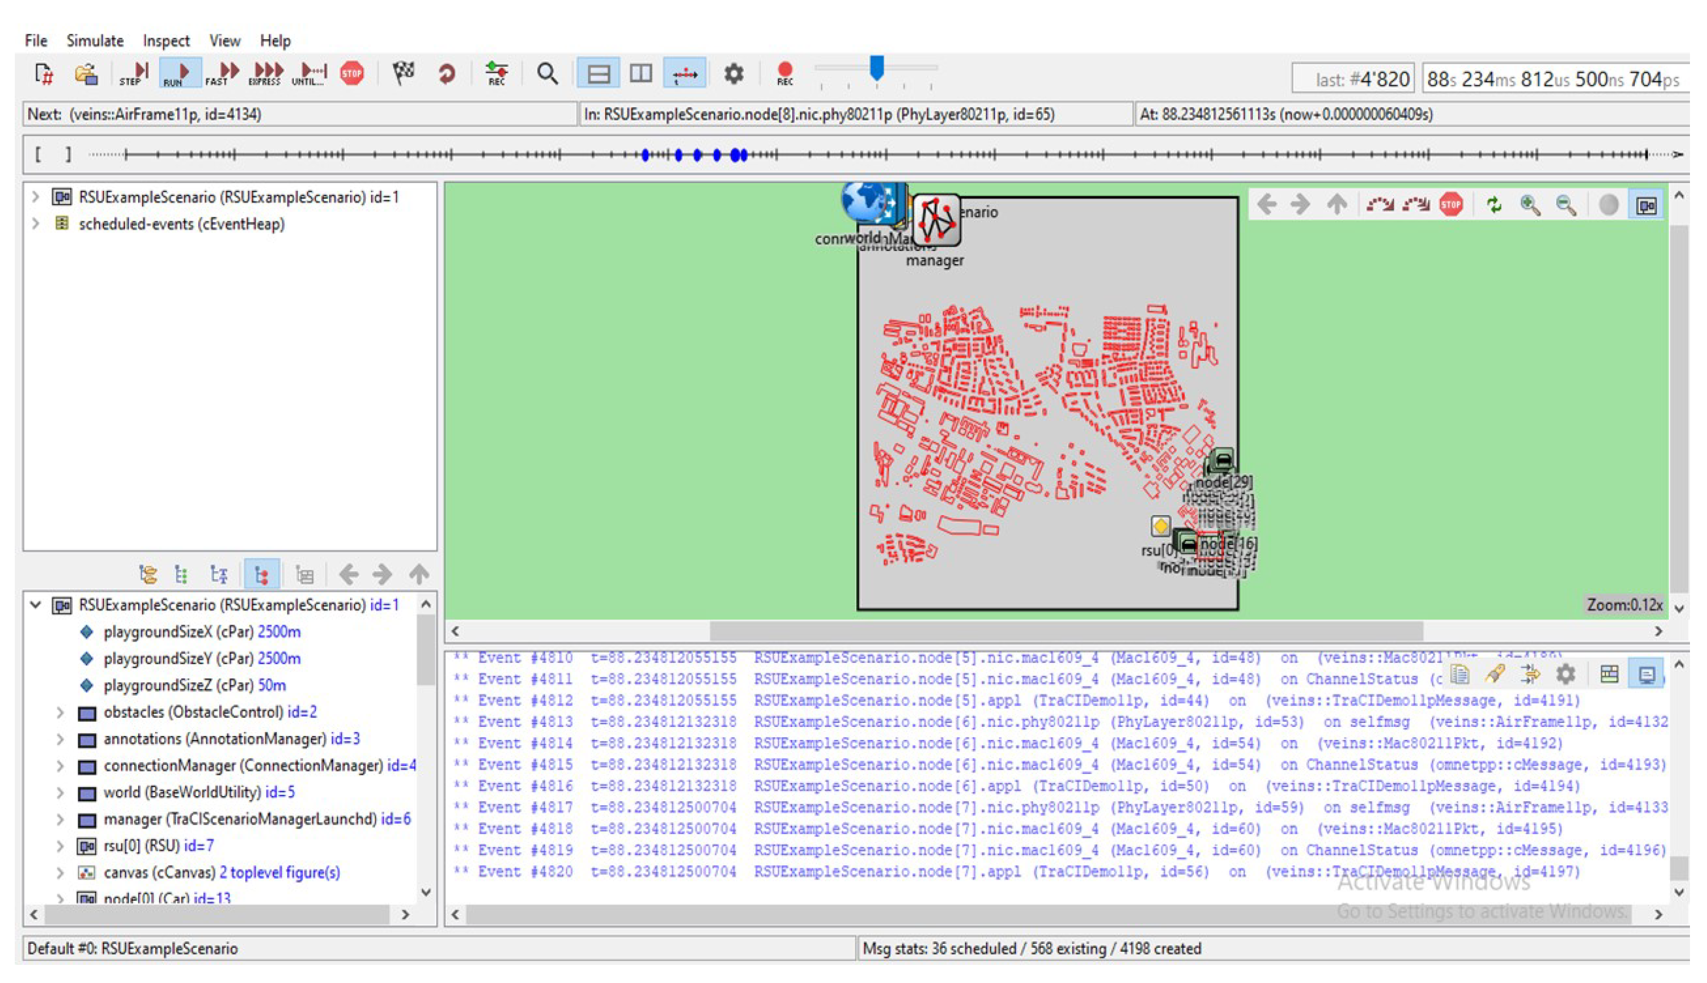Select the manager (TraCIScenarioManagerLaunchd) entry
This screenshot has width=1707, height=983.
(240, 819)
